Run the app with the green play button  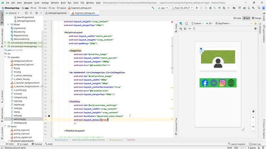[197, 8]
